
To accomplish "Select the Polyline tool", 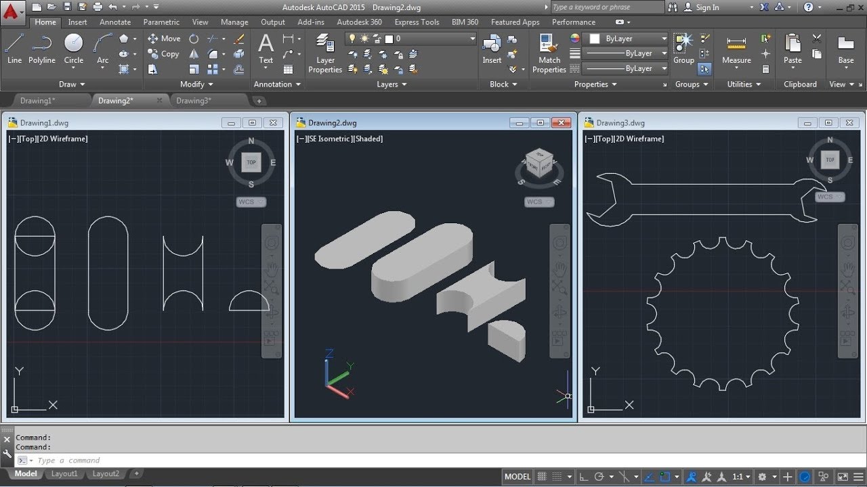I will (x=42, y=49).
